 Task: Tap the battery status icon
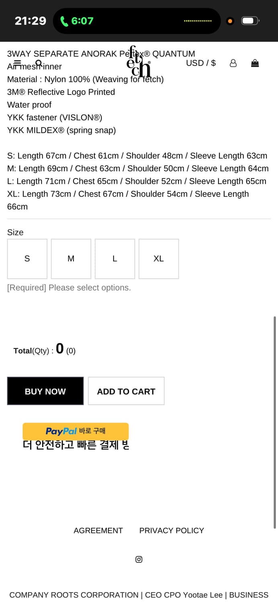[250, 21]
